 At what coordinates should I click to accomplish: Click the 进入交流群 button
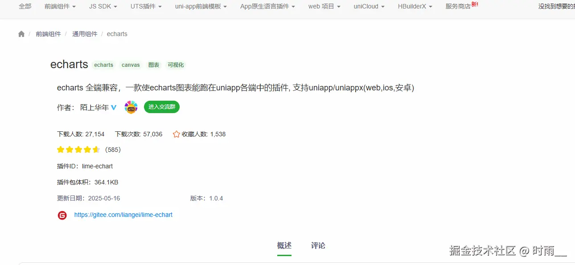[x=162, y=107]
